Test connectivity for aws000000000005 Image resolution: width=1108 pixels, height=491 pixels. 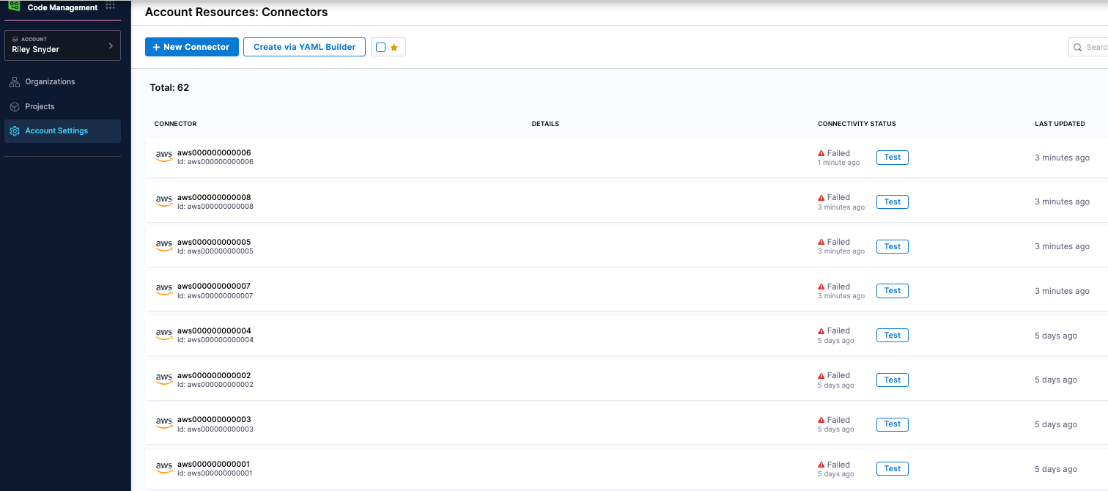892,246
